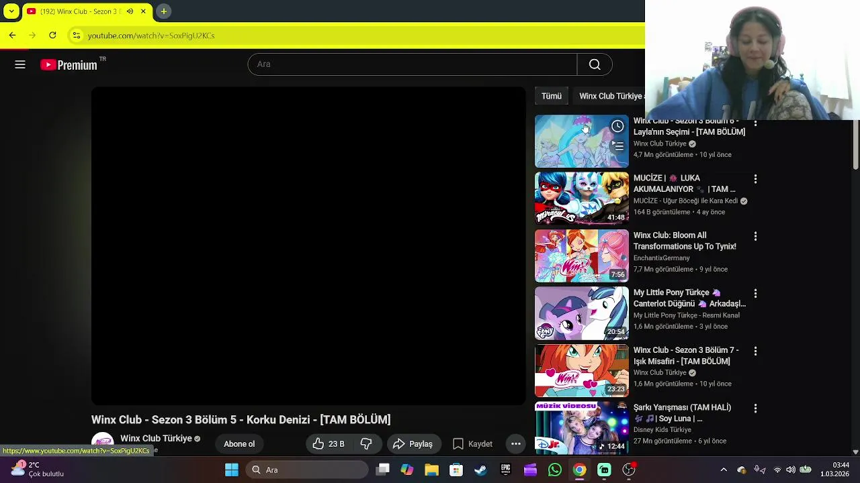
Task: Click the YouTube search input field
Action: [x=413, y=64]
